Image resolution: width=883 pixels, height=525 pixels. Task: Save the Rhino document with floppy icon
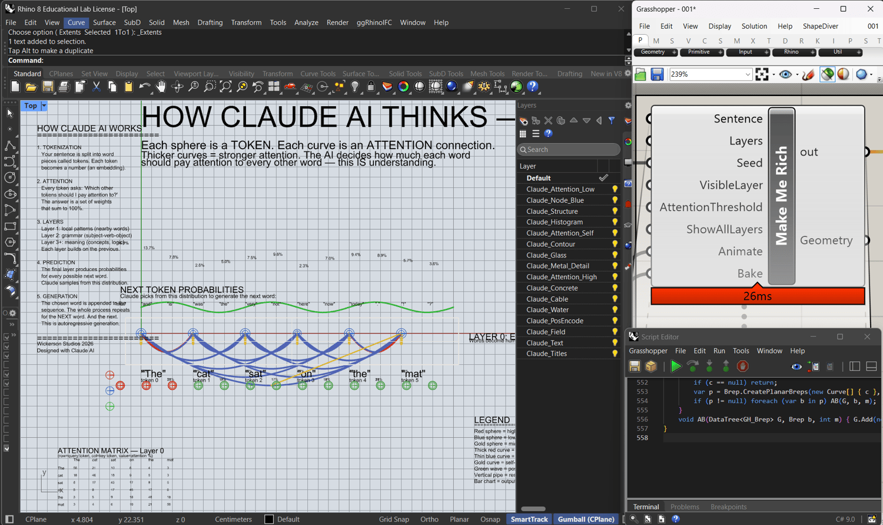(x=48, y=87)
